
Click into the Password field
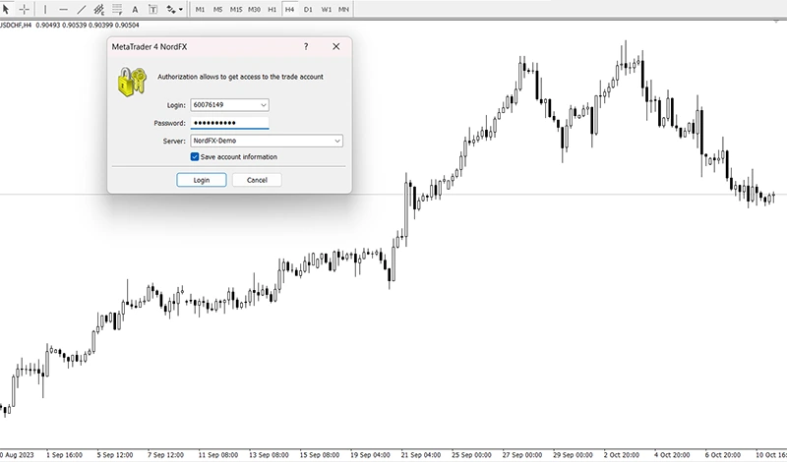click(228, 123)
